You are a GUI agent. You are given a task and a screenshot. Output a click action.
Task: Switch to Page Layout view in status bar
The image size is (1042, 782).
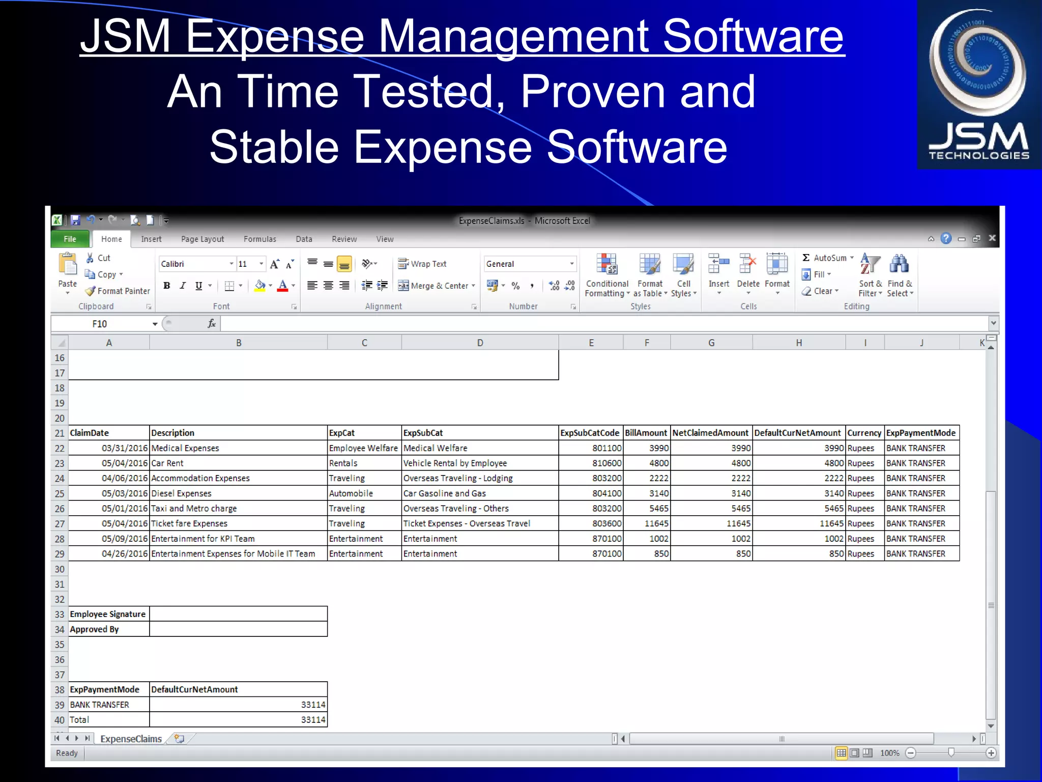pos(855,753)
